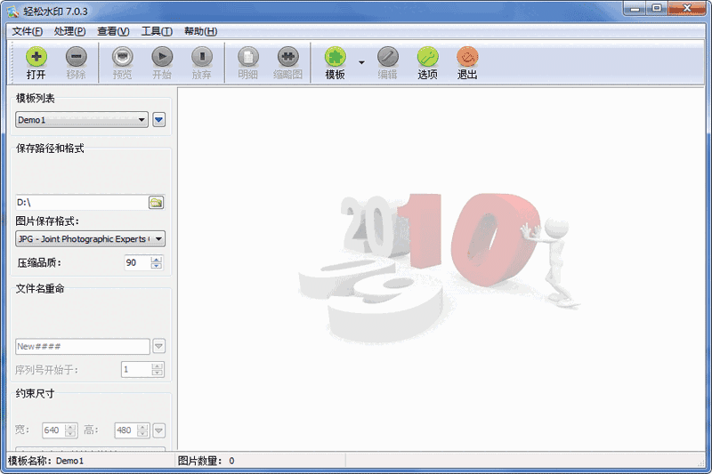
Task: Open the Demo1 template list dropdown
Action: coord(82,120)
